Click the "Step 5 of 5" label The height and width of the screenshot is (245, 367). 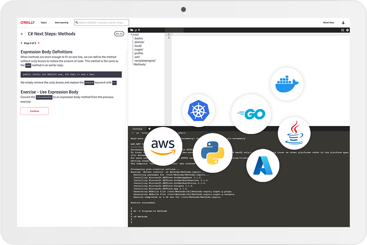click(x=30, y=43)
